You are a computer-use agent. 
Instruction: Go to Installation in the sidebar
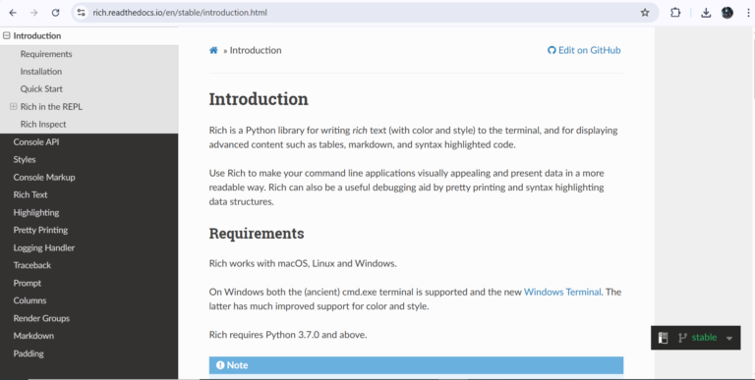click(x=41, y=72)
